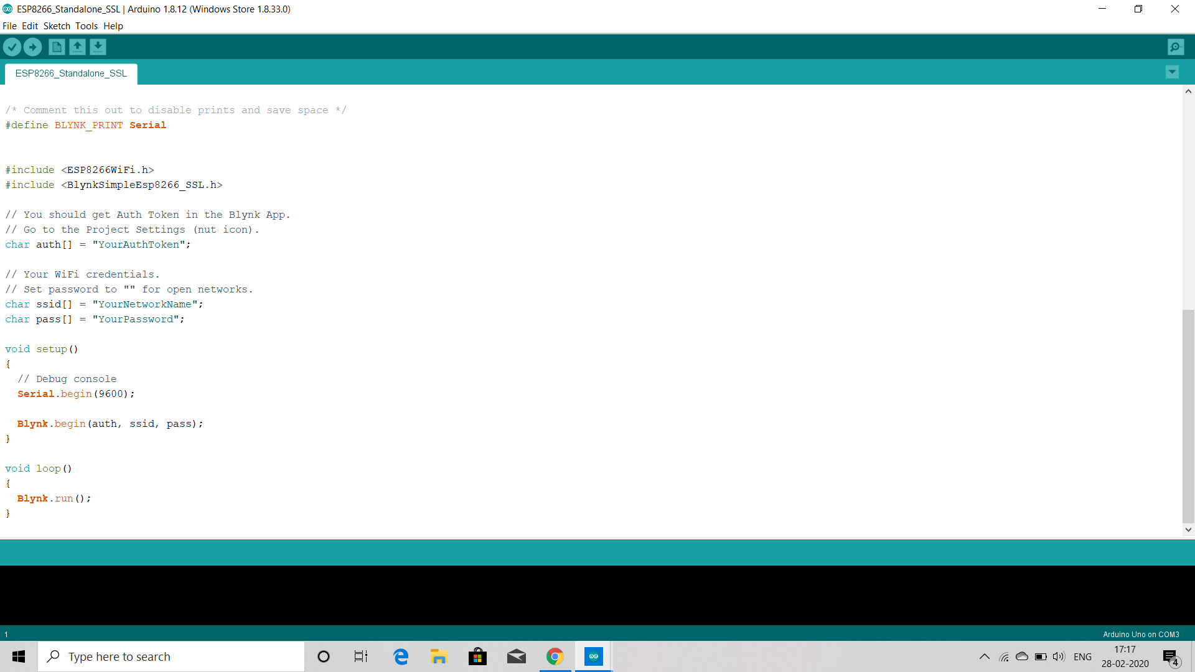Click the editor scroll up arrow
This screenshot has width=1195, height=672.
tap(1188, 91)
